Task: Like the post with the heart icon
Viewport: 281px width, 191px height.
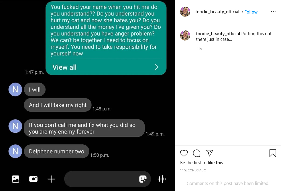Action: 184,153
